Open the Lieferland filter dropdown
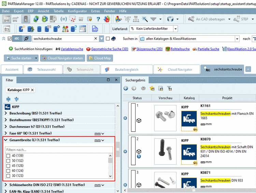The width and height of the screenshot is (256, 193). (x=175, y=29)
